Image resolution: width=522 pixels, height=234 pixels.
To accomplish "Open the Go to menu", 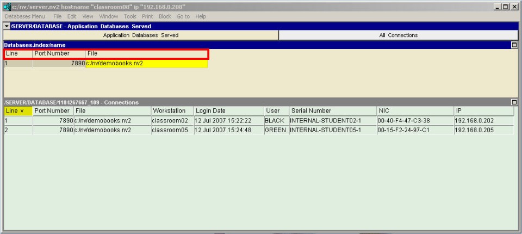I will click(183, 17).
